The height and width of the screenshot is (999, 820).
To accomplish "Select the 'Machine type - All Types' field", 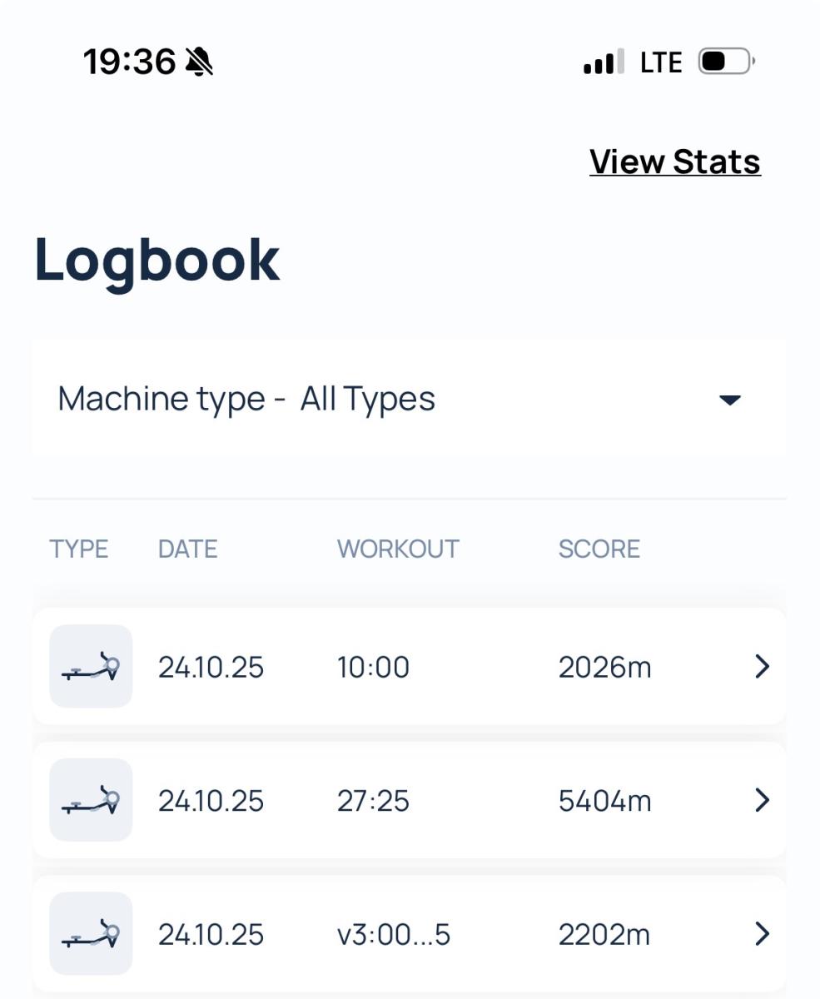I will [x=246, y=399].
